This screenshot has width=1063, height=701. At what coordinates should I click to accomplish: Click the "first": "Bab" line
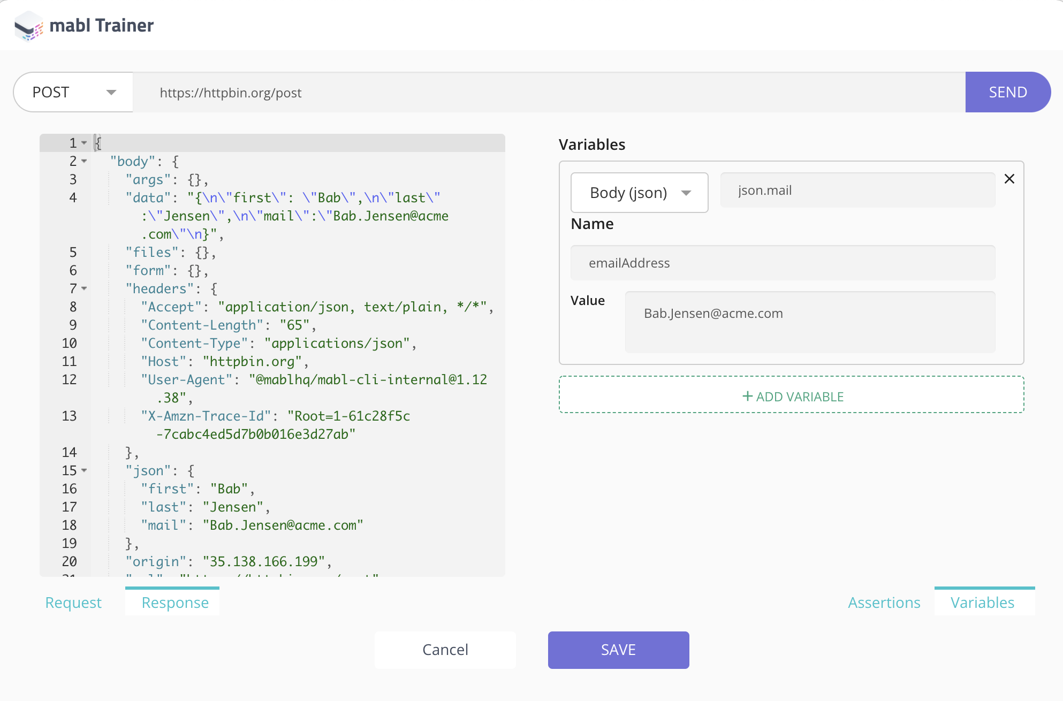[198, 489]
